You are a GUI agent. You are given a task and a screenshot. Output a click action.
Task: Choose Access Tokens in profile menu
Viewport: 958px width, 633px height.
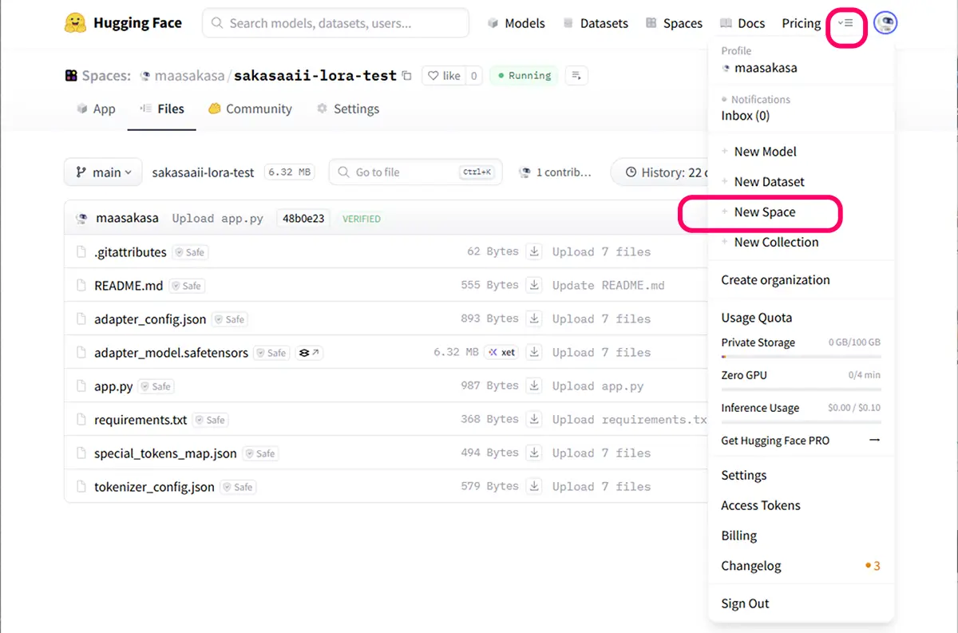pos(760,505)
